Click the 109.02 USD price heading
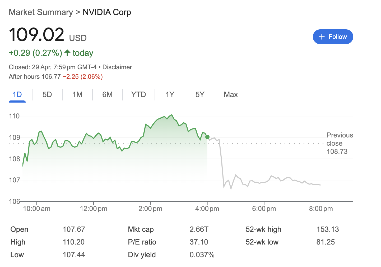381x267 pixels. pos(48,35)
